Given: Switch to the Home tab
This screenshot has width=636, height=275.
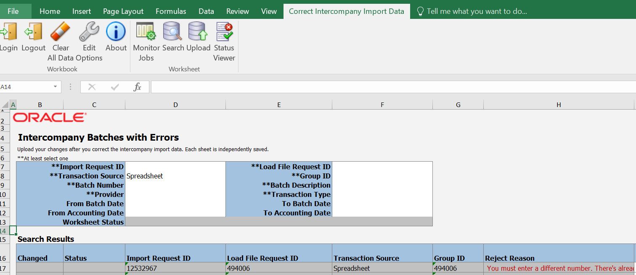Looking at the screenshot, I should [50, 11].
